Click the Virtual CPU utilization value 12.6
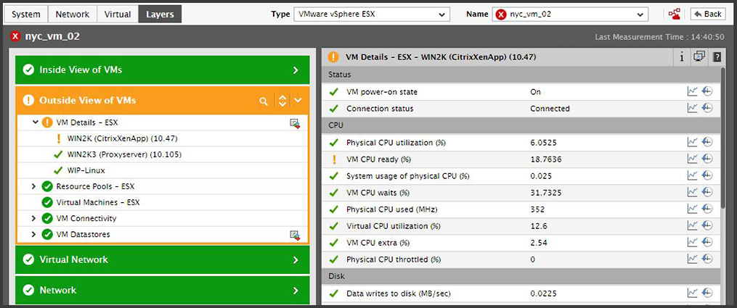 (539, 226)
